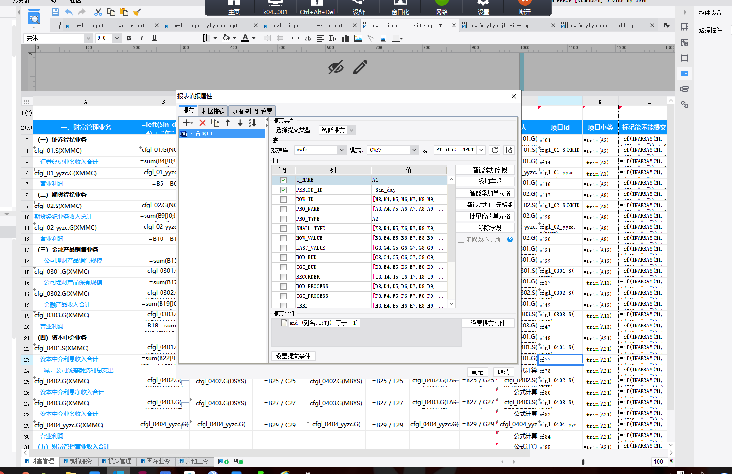Image resolution: width=732 pixels, height=474 pixels.
Task: Insert formula with F(x) icon
Action: pyautogui.click(x=333, y=38)
